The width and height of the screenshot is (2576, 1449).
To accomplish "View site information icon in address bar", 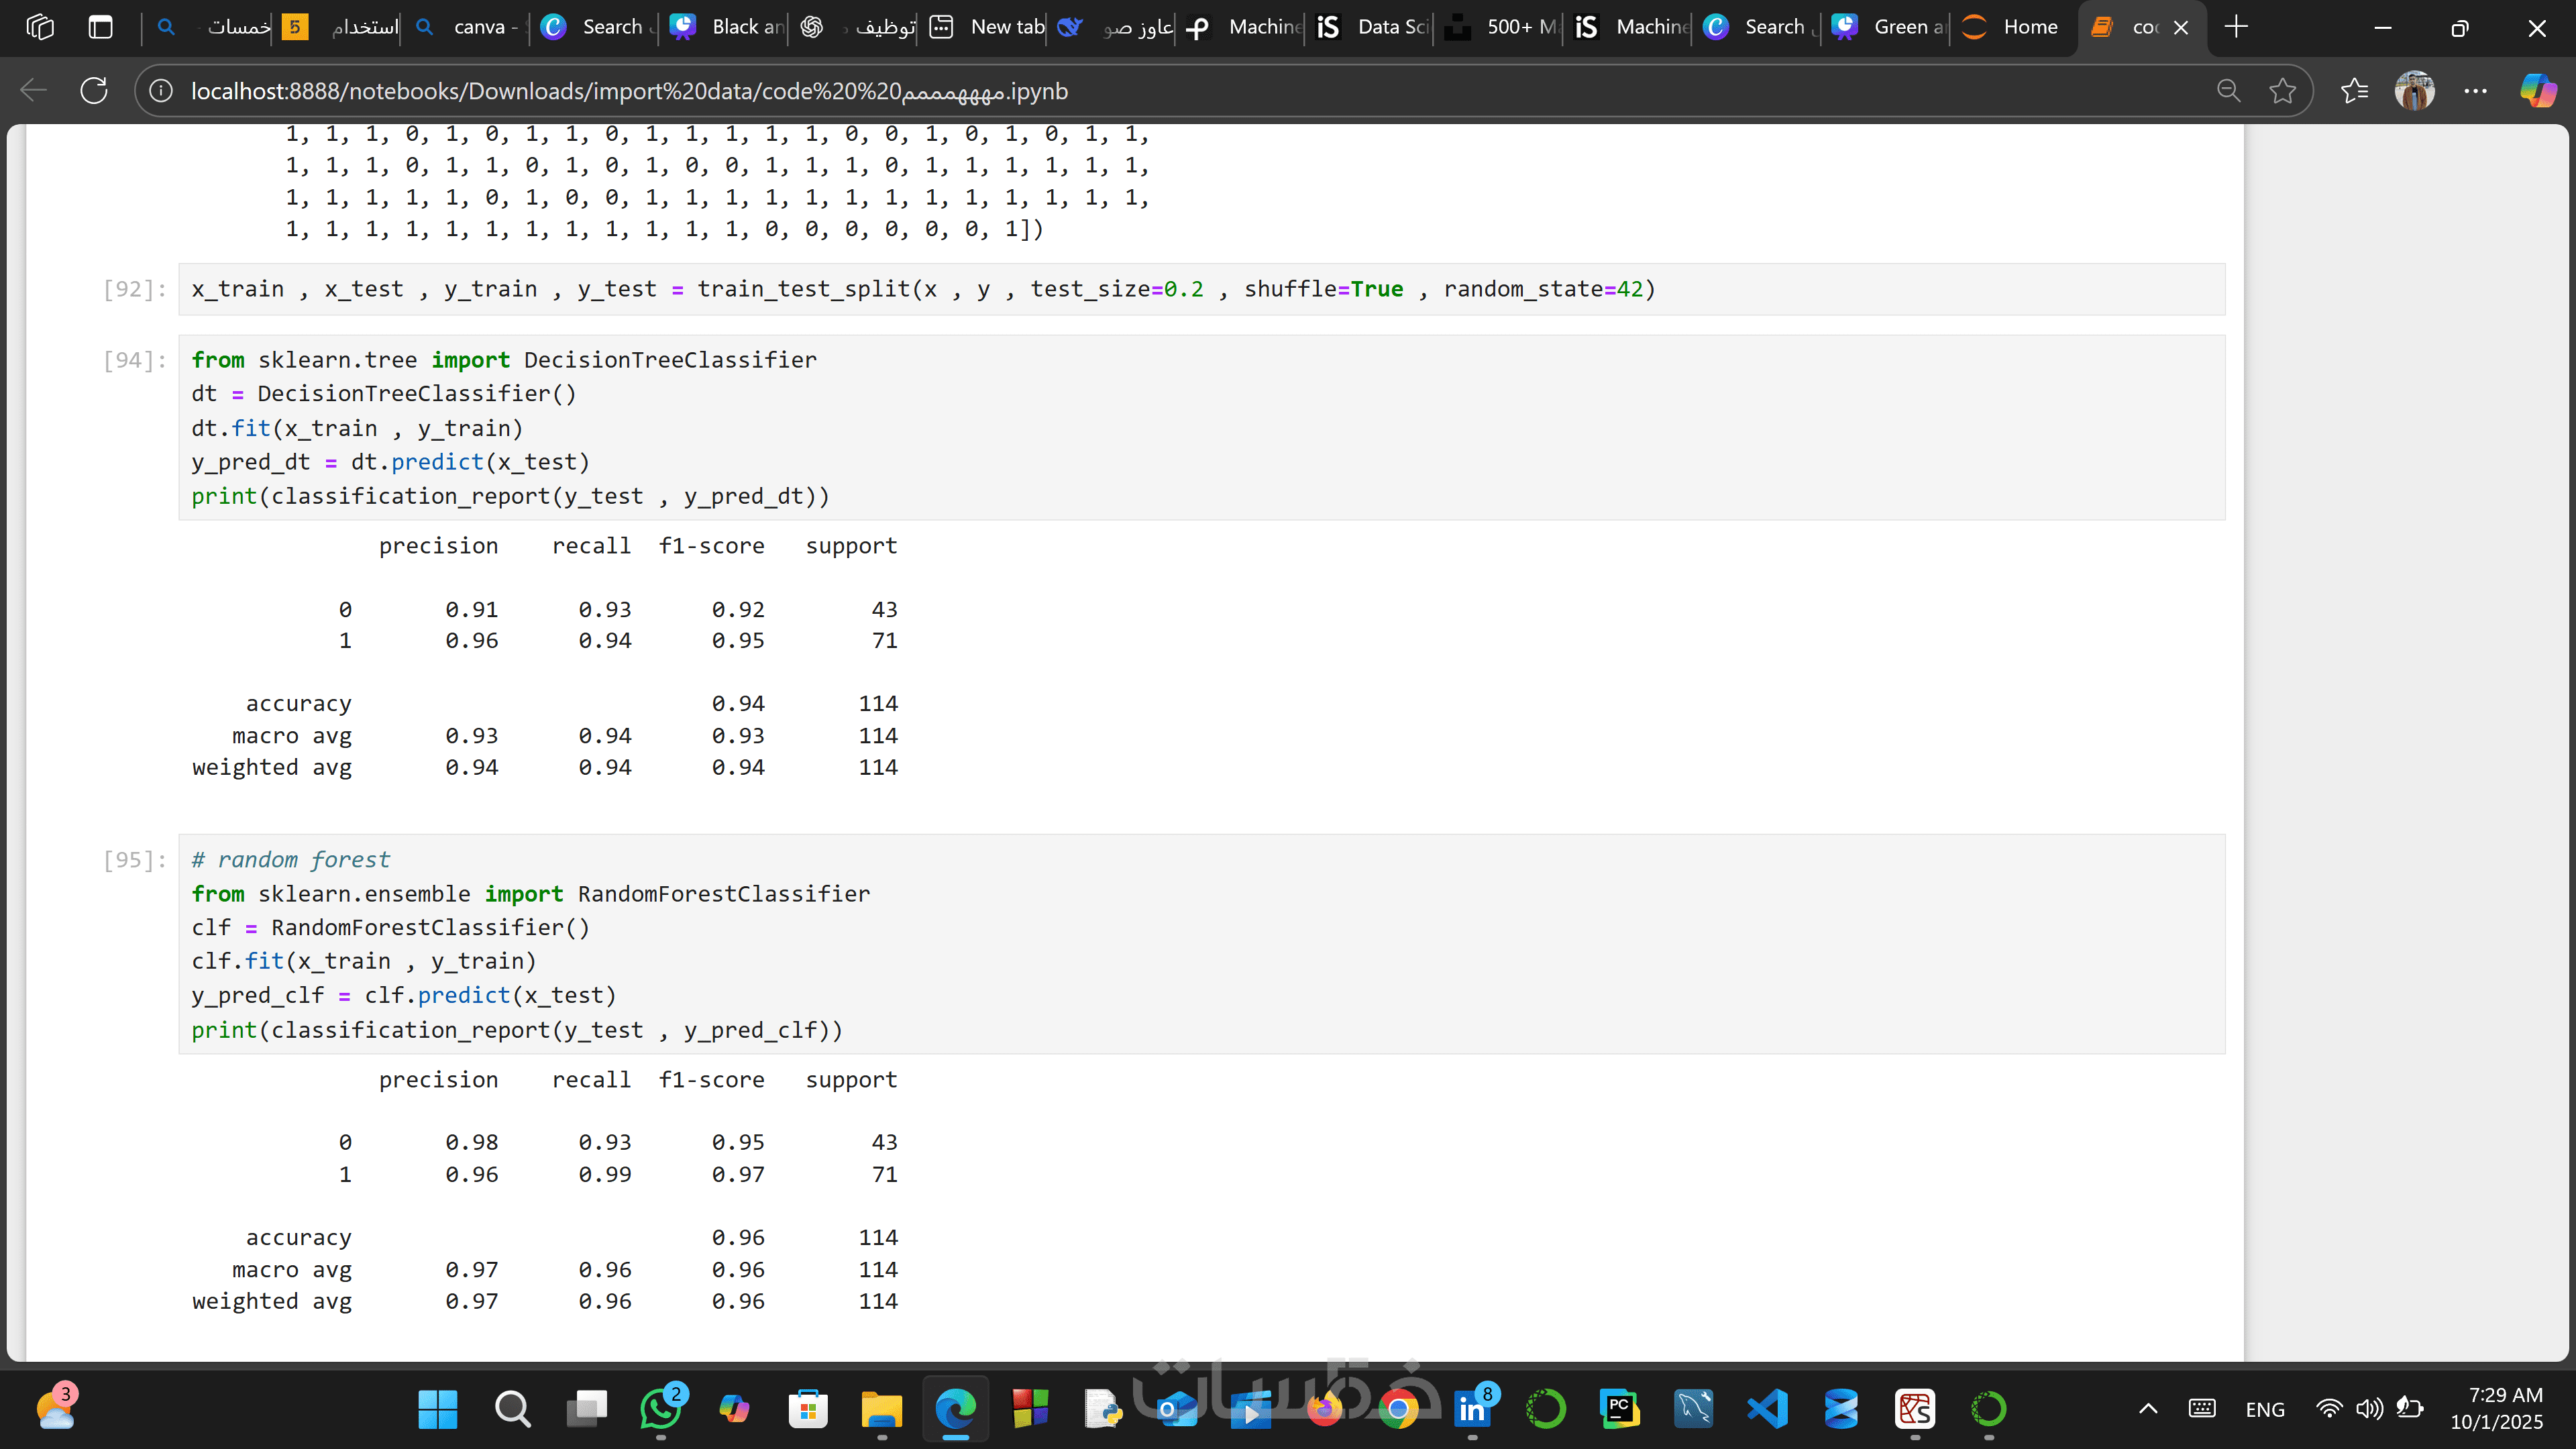I will 161,91.
